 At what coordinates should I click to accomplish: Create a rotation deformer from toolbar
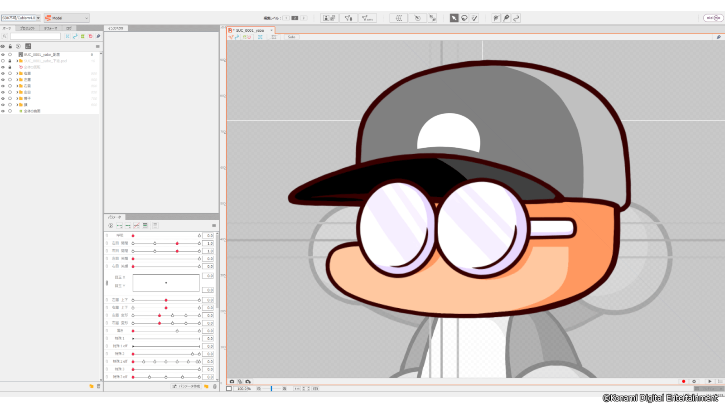417,18
